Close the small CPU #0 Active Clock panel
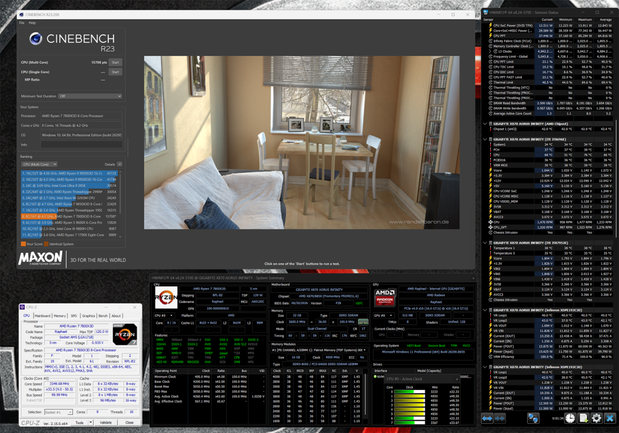619x433 pixels. (x=457, y=379)
